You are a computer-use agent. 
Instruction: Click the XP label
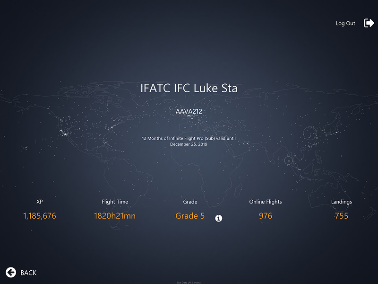point(40,202)
